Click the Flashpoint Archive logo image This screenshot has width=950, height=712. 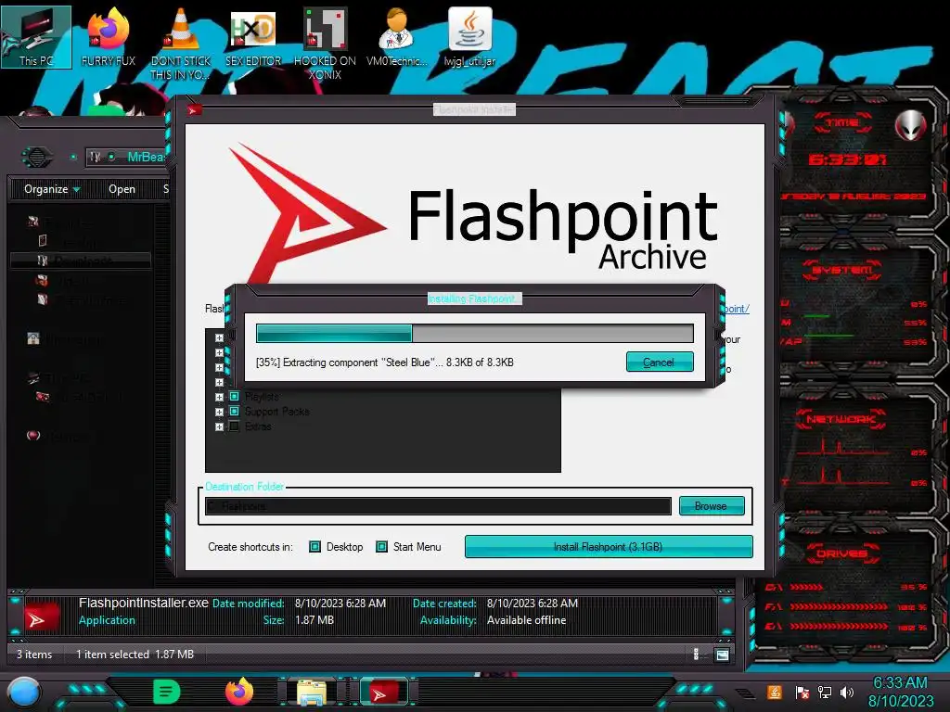(474, 212)
